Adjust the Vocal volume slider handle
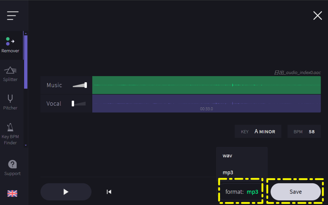The width and height of the screenshot is (328, 205). (73, 104)
